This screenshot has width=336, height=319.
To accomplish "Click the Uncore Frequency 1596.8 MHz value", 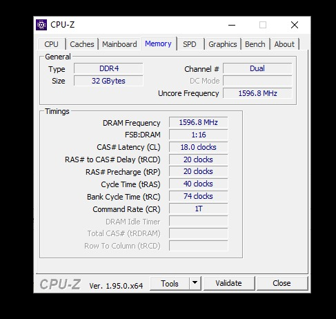I will tap(257, 93).
